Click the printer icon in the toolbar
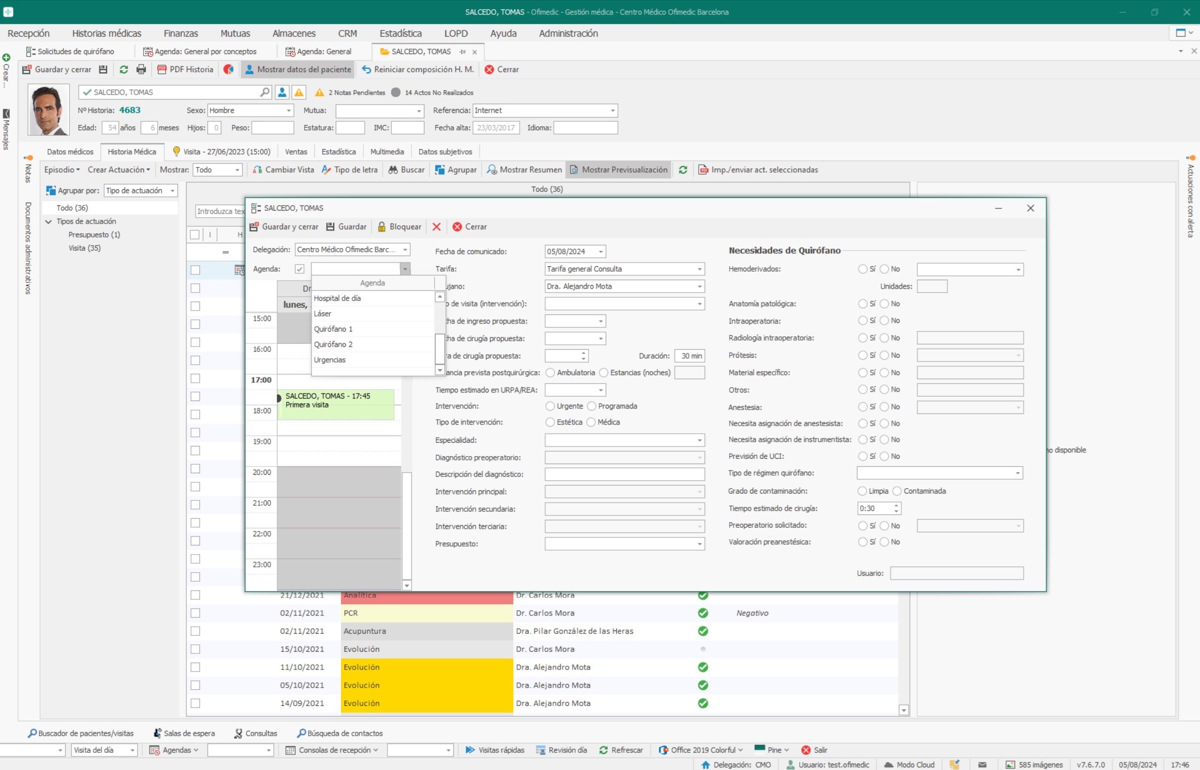The width and height of the screenshot is (1200, 770). pos(141,70)
